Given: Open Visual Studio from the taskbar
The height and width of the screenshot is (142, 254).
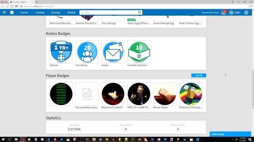Looking at the screenshot, I should point(159,139).
